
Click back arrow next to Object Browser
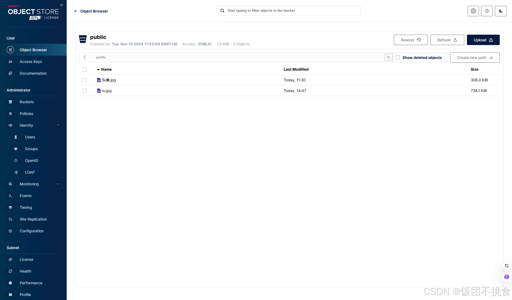[76, 11]
